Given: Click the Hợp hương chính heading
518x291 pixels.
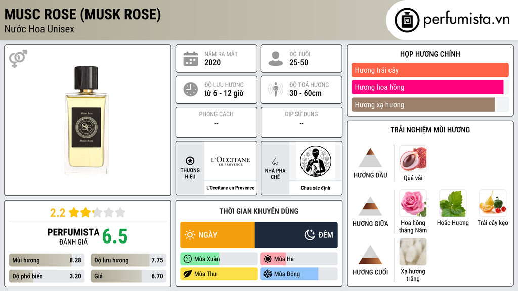Looking at the screenshot, I should tap(430, 54).
